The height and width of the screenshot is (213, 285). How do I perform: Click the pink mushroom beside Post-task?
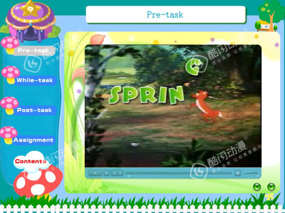(9, 105)
